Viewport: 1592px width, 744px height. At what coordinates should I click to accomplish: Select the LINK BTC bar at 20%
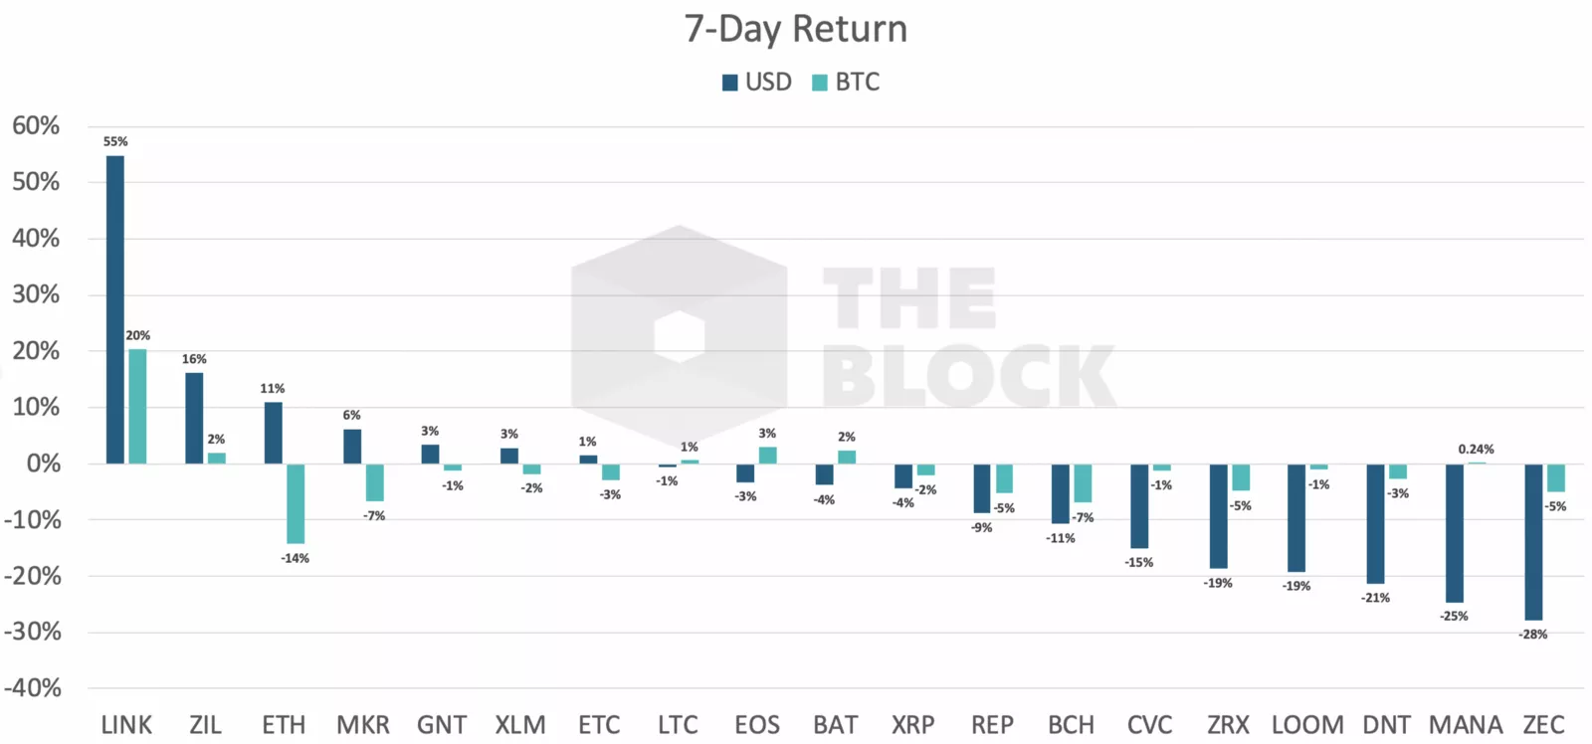(x=137, y=406)
